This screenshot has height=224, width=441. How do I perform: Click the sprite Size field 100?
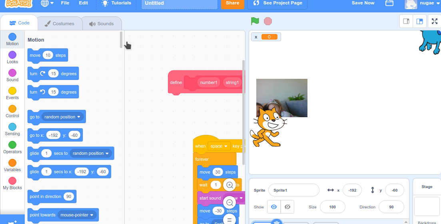click(332, 207)
